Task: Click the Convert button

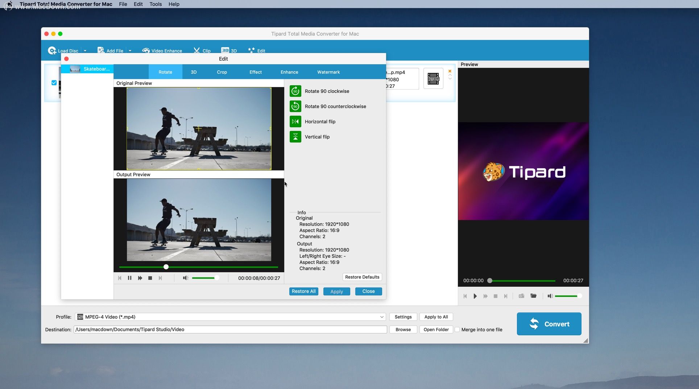Action: 549,324
